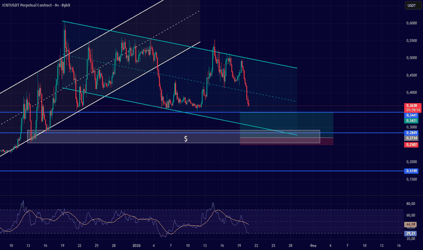The image size is (423, 250).
Task: Click the 0,1749 support level label
Action: pos(411,171)
